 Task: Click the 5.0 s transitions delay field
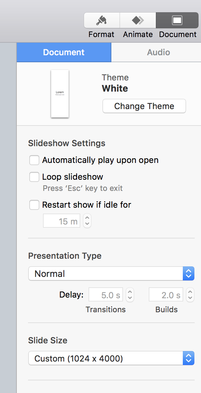(x=106, y=294)
